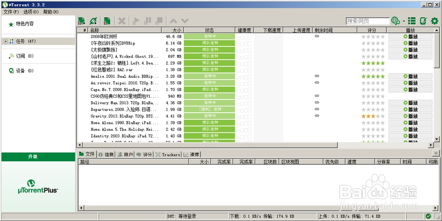The width and height of the screenshot is (442, 221).
Task: Click the µTorrentPlus logo banner
Action: (x=38, y=187)
